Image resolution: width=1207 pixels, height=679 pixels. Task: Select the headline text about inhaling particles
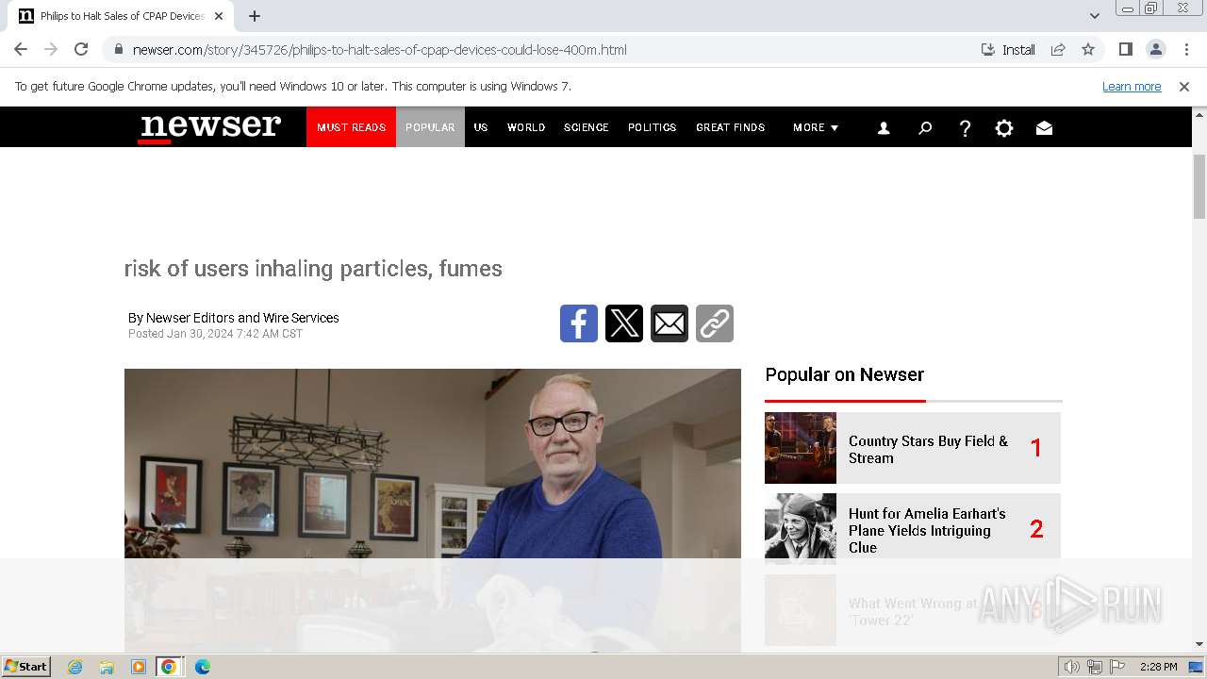(x=313, y=269)
